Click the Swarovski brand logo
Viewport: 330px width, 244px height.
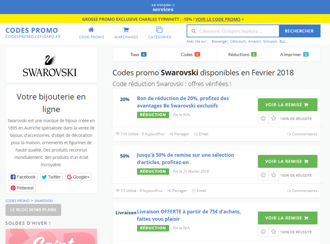[x=50, y=66]
